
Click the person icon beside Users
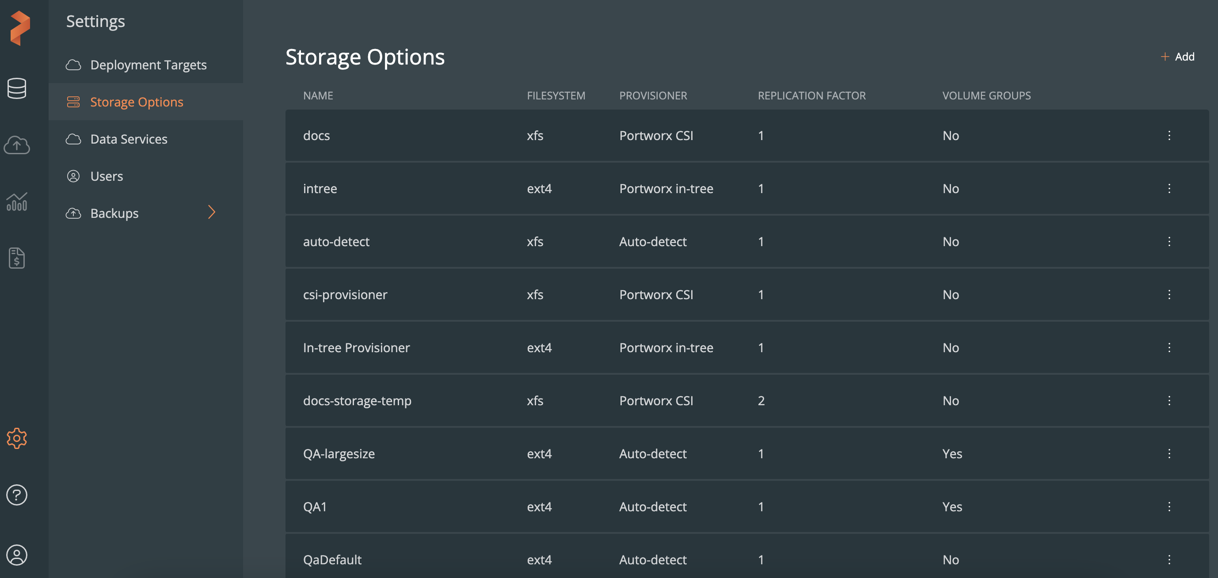73,176
